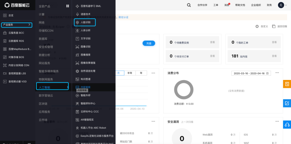Image resolution: width=291 pixels, height=144 pixels.
Task: Click the 音视频直播 LSS icon
Action: [x=5, y=73]
